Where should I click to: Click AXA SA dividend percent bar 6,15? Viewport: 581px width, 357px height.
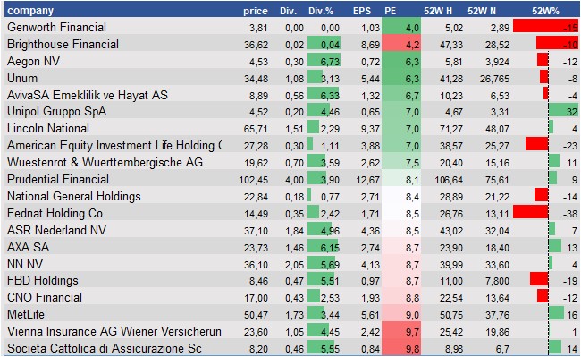pos(324,247)
